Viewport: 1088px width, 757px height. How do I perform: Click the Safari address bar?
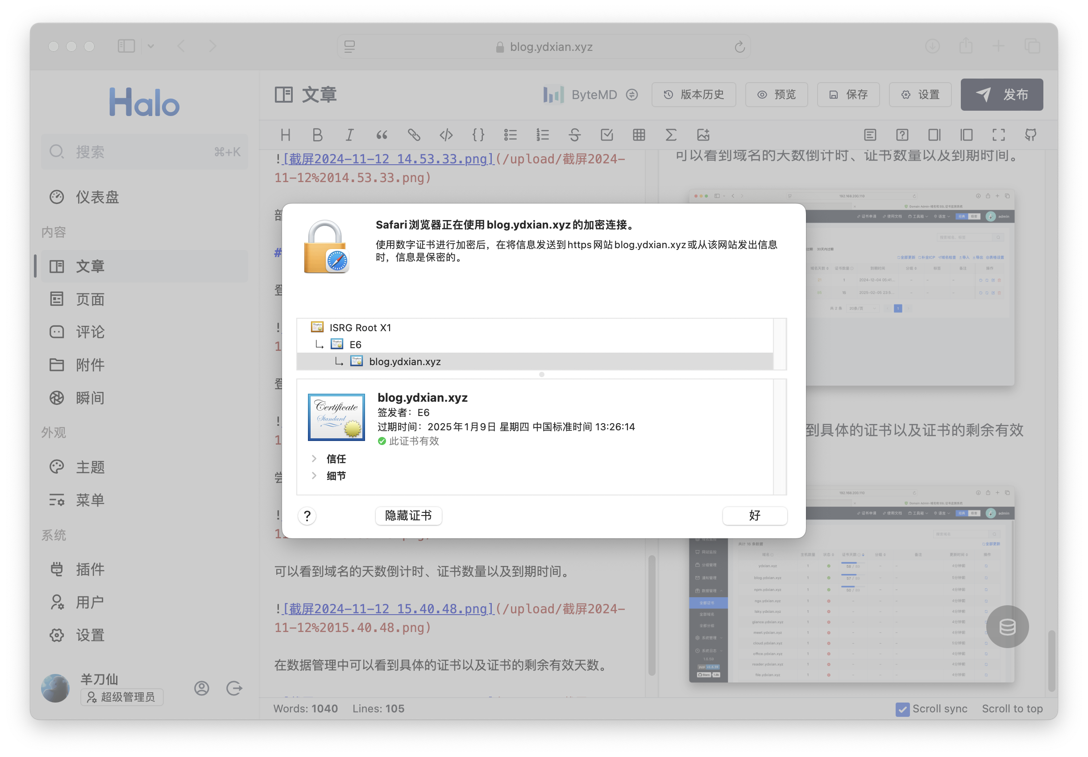point(544,46)
